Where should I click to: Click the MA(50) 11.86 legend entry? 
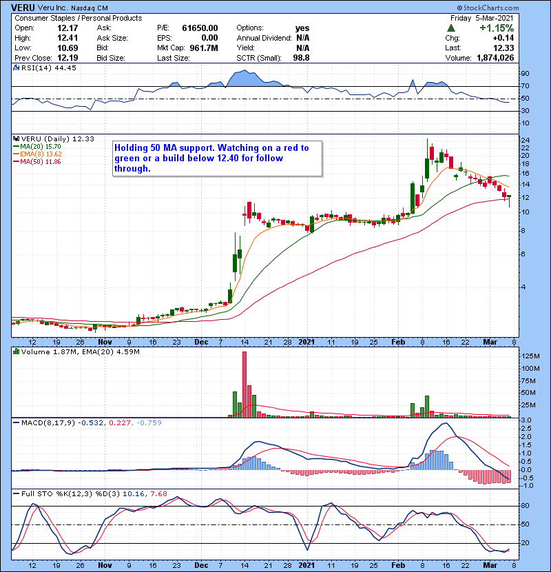[37, 162]
